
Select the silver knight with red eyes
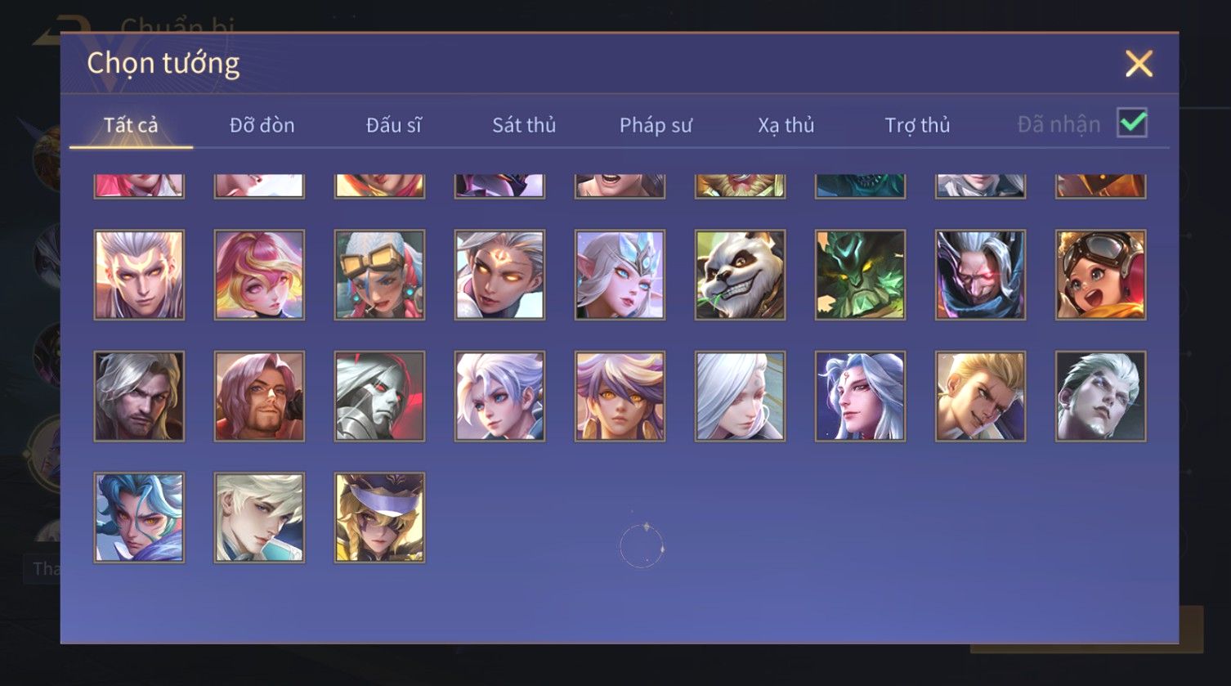point(379,397)
